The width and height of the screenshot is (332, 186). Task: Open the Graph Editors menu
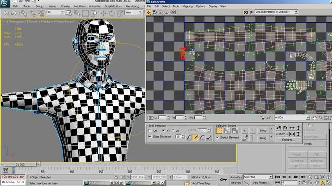(113, 6)
